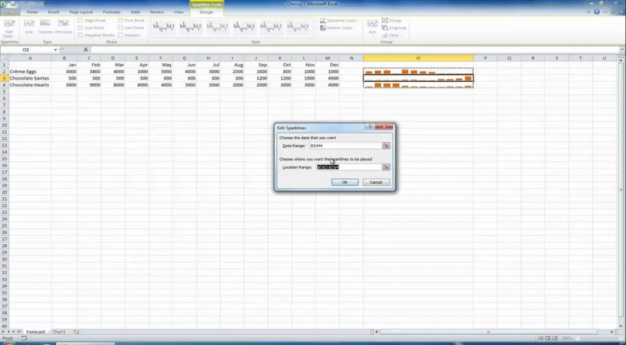The width and height of the screenshot is (626, 345).
Task: Open Excel Help icon in ribbon corner
Action: [597, 12]
